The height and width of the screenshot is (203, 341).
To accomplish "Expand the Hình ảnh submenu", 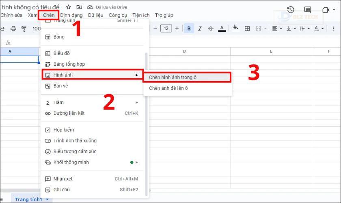I will [x=92, y=75].
